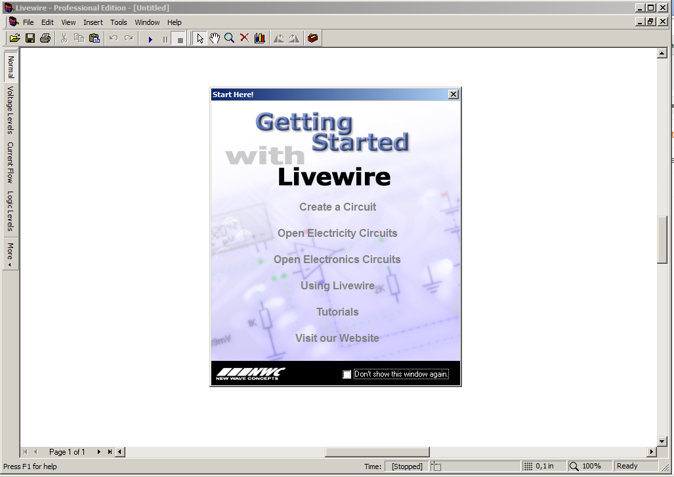Expand the More styles dropdown
The image size is (674, 477).
click(x=11, y=253)
